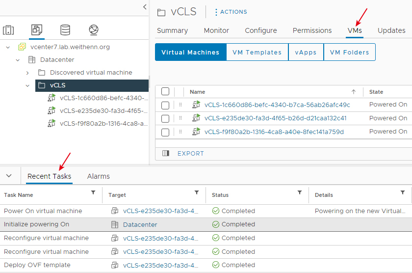Click the drag handle of the vCLS-1c660d86 row
This screenshot has height=273, width=412.
click(180, 105)
